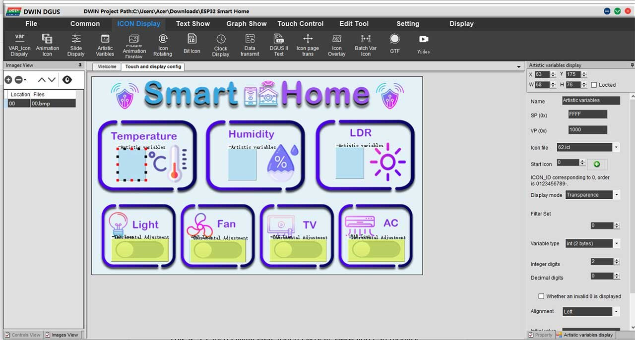This screenshot has height=340, width=635.
Task: Select the Artistic Variables tool
Action: (105, 44)
